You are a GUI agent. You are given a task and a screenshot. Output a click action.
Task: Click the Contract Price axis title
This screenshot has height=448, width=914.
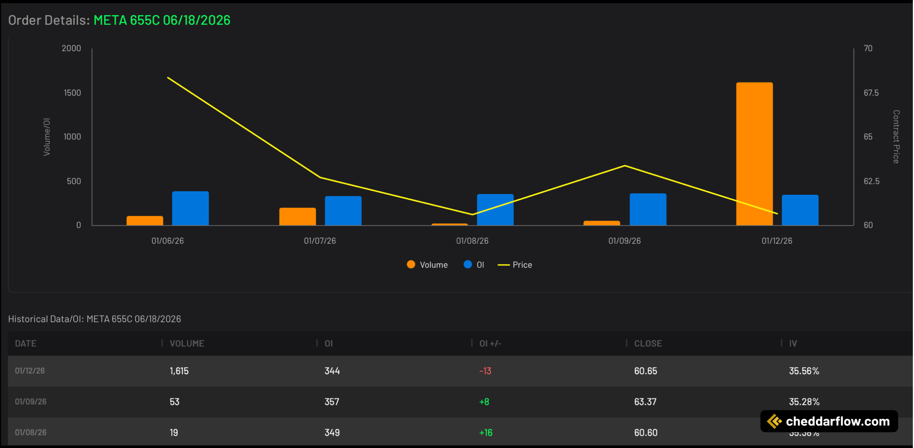tap(896, 137)
